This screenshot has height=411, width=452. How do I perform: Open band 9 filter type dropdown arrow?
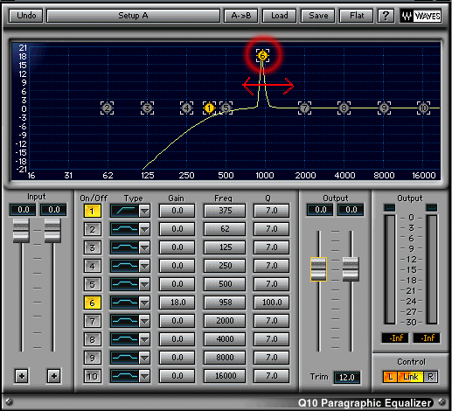[x=144, y=358]
